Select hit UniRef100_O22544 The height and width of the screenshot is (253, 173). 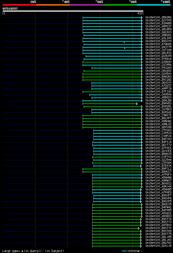coord(158,160)
